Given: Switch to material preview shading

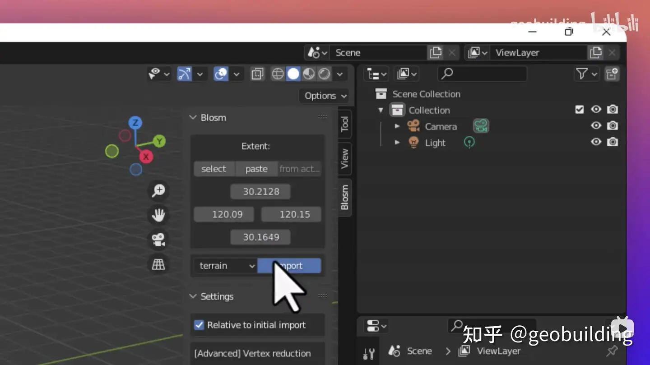Looking at the screenshot, I should point(309,74).
